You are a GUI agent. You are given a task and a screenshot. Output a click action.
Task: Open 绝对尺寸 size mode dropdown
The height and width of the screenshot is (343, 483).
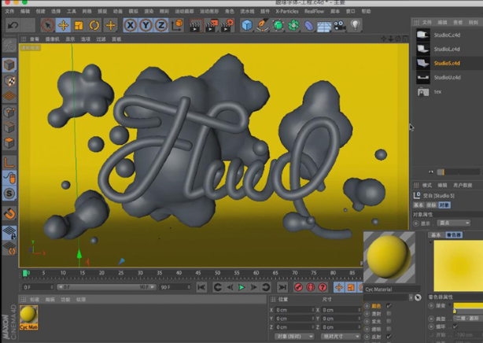tap(341, 336)
